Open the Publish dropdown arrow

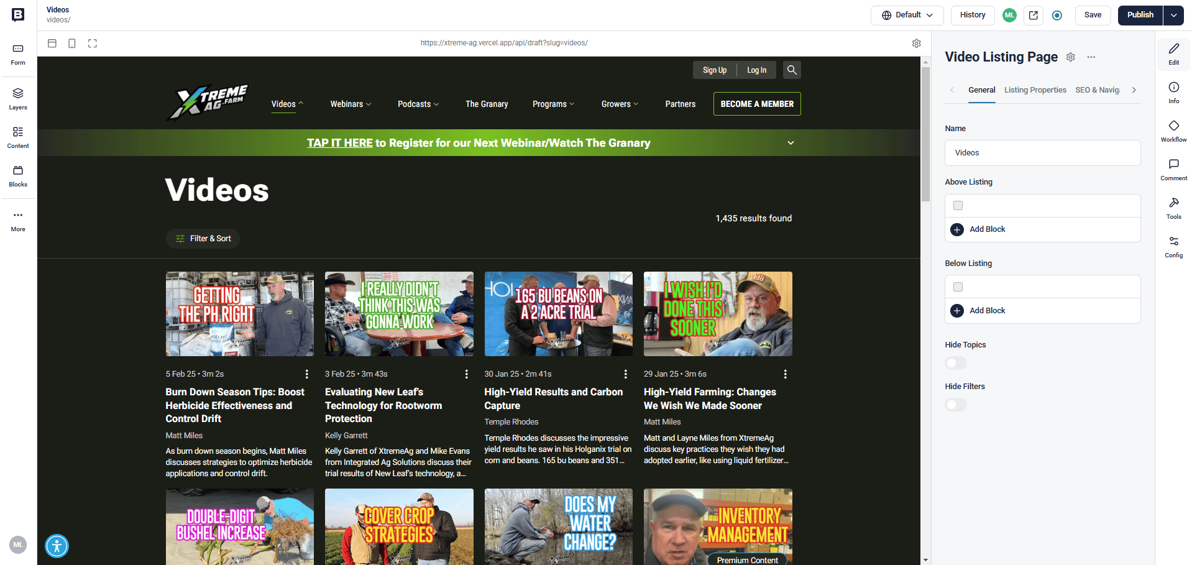(1173, 15)
